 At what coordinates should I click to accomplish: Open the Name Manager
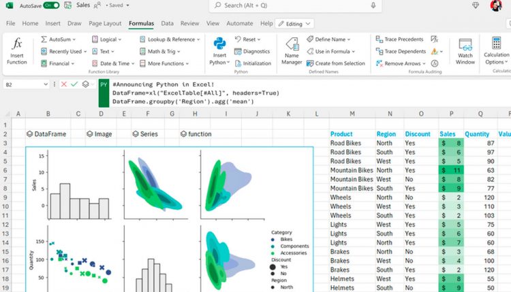pyautogui.click(x=292, y=52)
